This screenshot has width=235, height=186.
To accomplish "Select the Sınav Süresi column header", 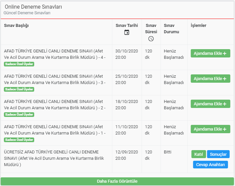I will (x=151, y=29).
